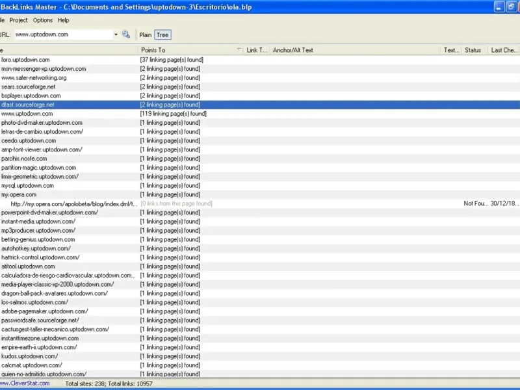Select the partition-magic.uptodown.com row

click(260, 168)
